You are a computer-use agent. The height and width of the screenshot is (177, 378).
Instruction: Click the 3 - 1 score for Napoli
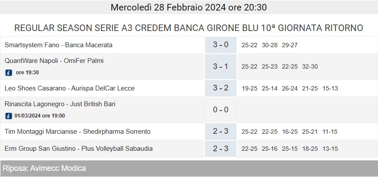[221, 66]
